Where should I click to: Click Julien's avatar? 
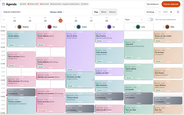pyautogui.click(x=78, y=27)
